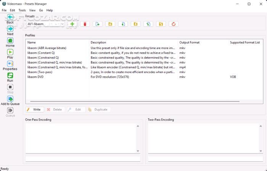
Task: Open the View menu
Action: point(32,10)
